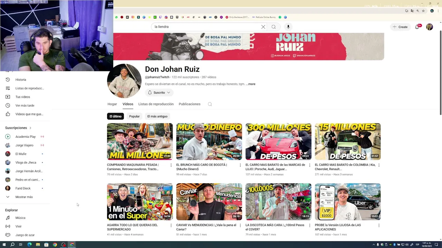Click title 'CAVIAR Vs MENUDENCIAS | ¿Vale la pena el Caviar?'

pyautogui.click(x=206, y=227)
